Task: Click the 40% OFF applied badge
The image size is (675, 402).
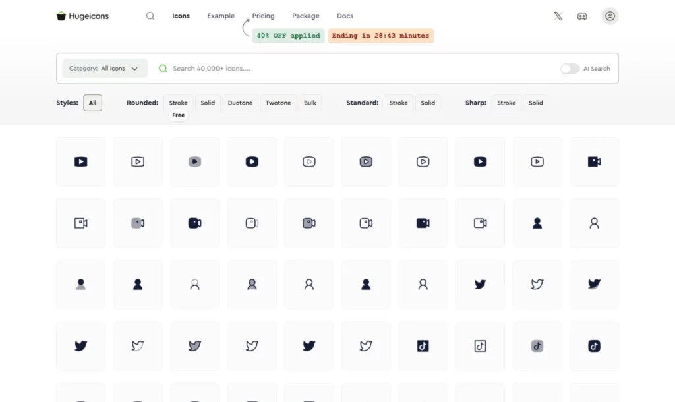Action: click(x=289, y=36)
